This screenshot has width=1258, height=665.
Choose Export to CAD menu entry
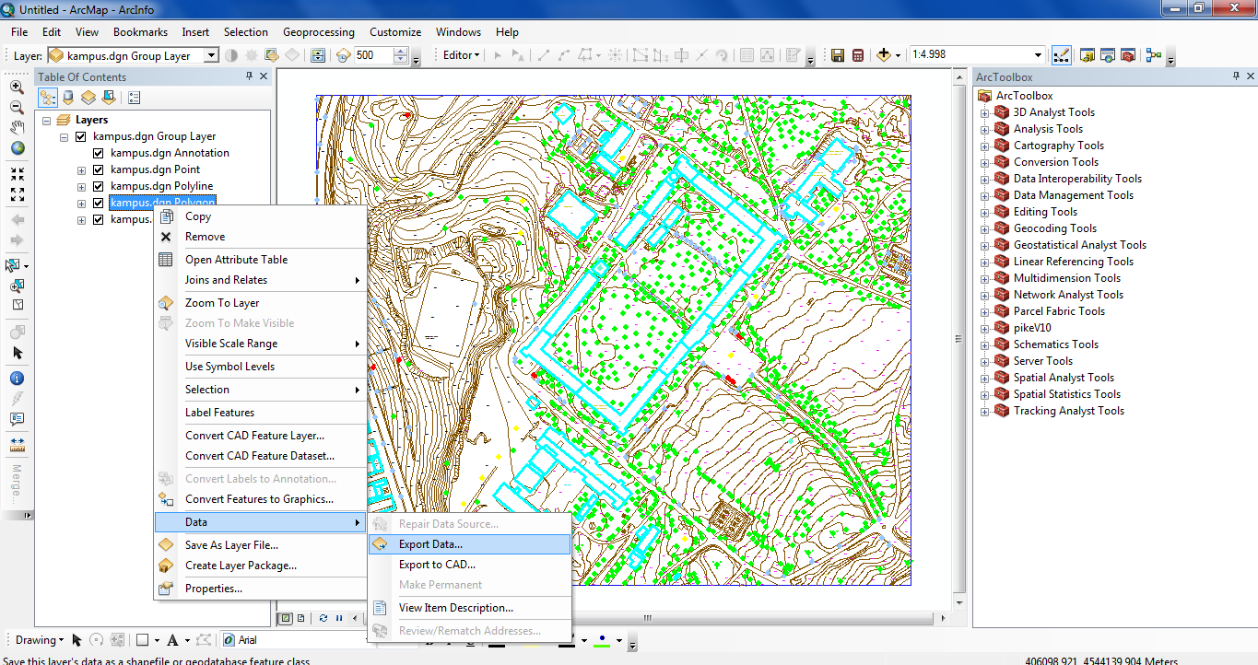(x=469, y=565)
